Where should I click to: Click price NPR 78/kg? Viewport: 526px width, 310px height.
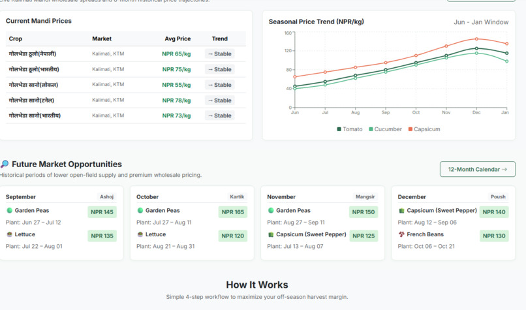coord(176,101)
